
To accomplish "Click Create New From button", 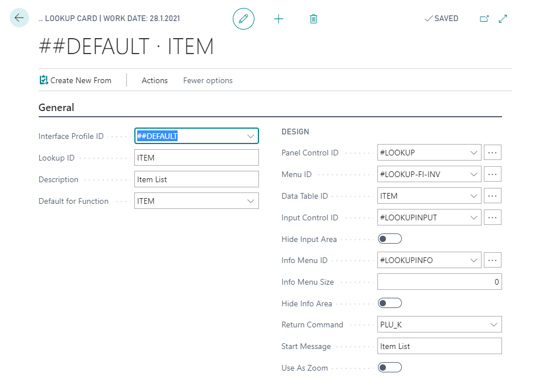I will coord(75,80).
